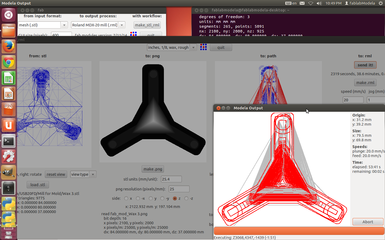385x240 pixels.
Task: Click the 'remaining: 00:02 s' time text
Action: [x=368, y=171]
